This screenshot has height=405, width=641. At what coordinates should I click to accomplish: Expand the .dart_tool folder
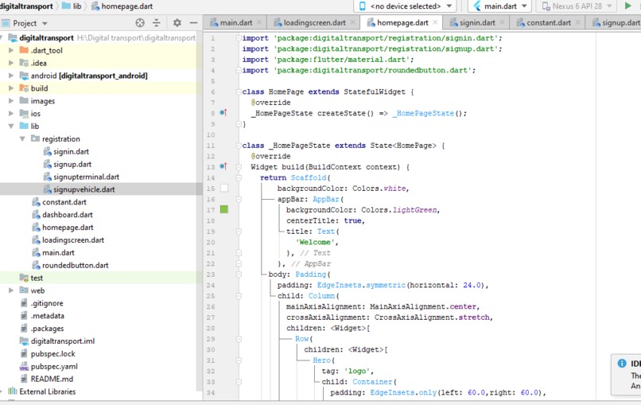(x=11, y=50)
